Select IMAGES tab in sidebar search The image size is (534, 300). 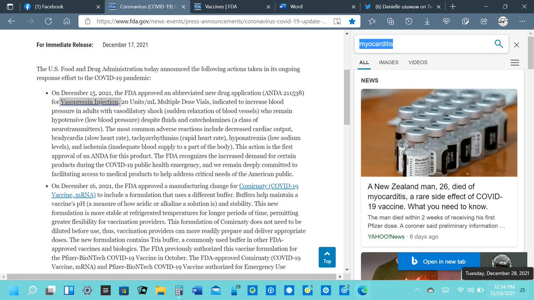(388, 63)
